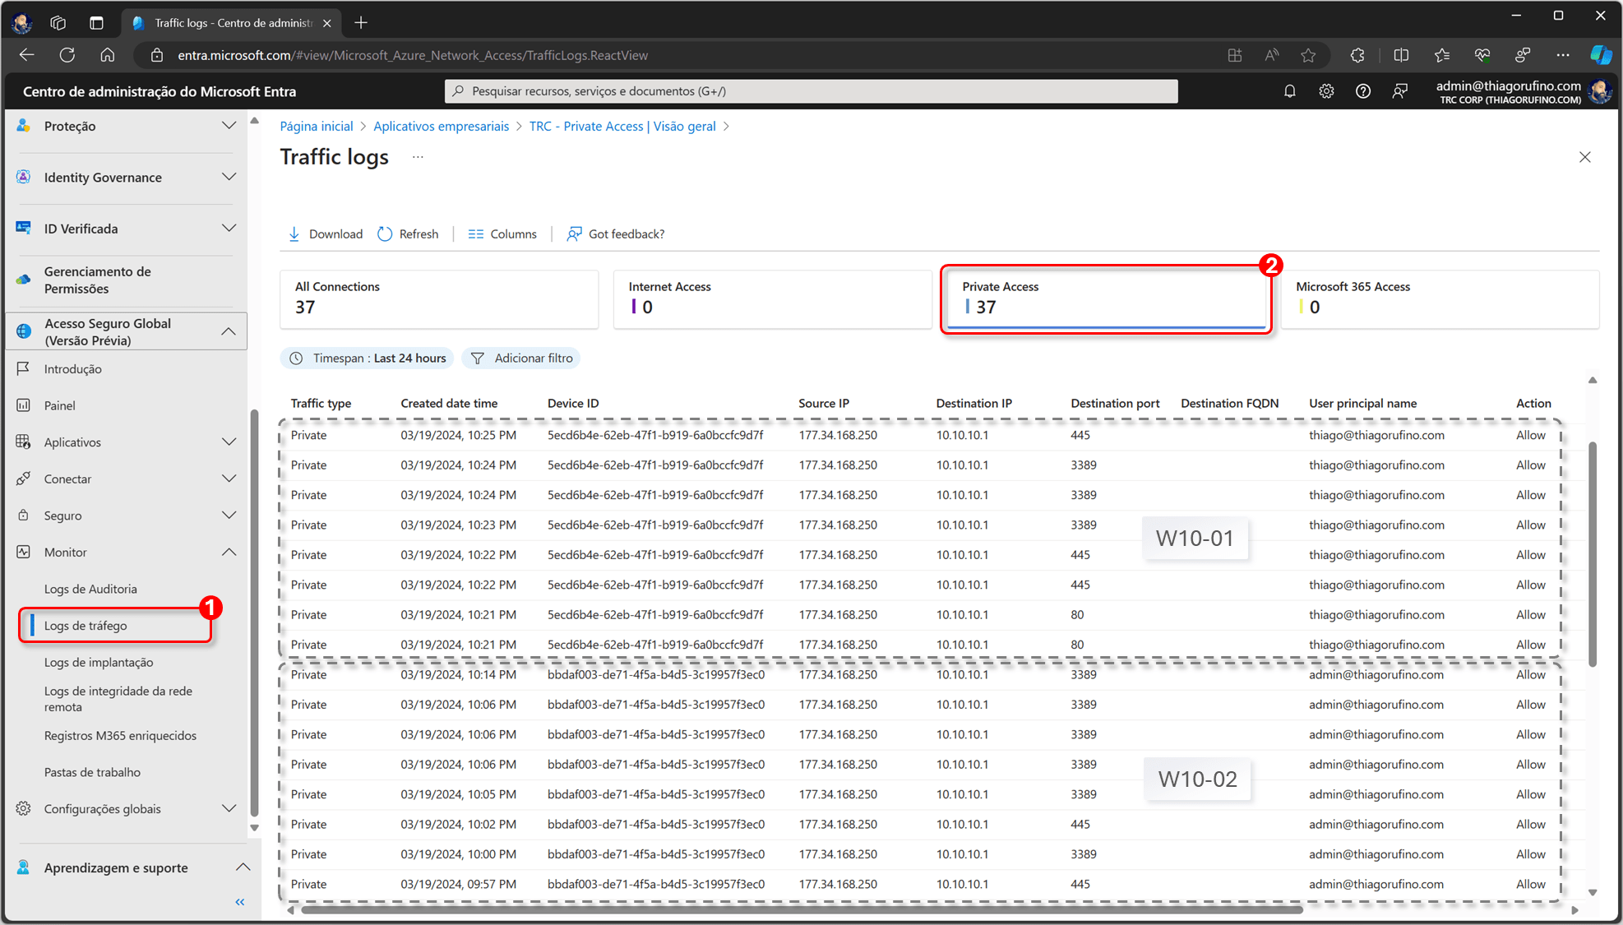Screen dimensions: 1623x925
Task: Click the table horizontal scrollbar
Action: coord(802,909)
